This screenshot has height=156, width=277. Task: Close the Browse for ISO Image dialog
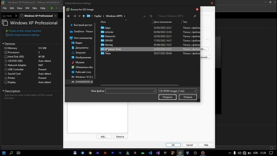tap(197, 10)
